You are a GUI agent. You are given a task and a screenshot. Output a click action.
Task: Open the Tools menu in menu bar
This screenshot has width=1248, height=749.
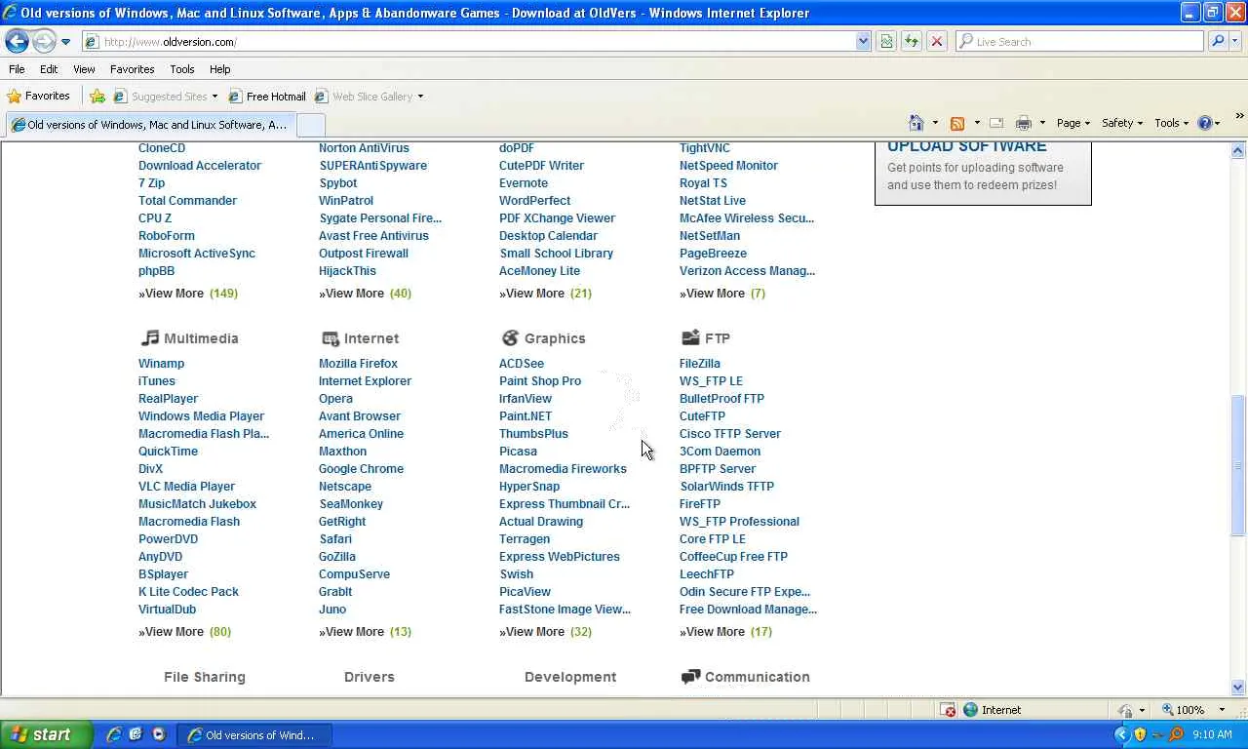coord(182,69)
